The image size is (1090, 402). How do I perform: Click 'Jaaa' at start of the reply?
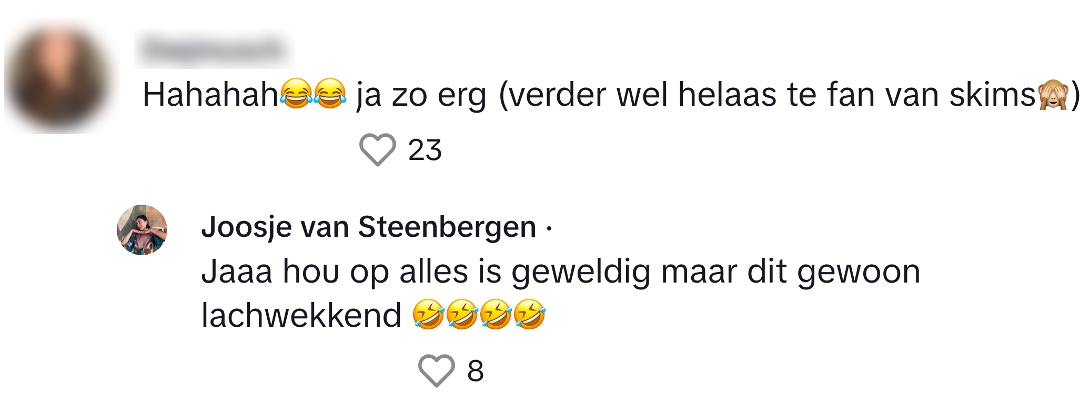[x=237, y=272]
